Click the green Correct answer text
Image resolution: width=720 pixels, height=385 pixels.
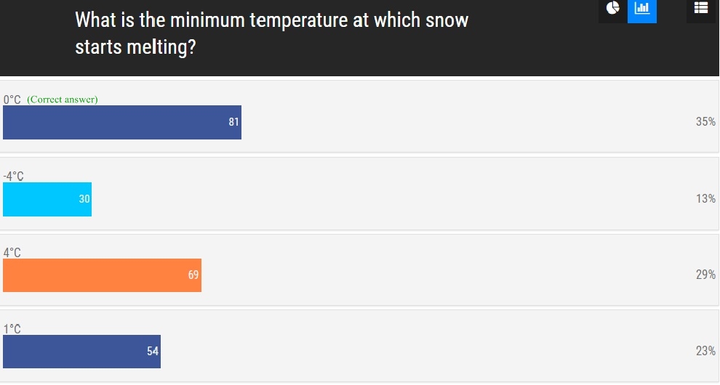coord(63,100)
